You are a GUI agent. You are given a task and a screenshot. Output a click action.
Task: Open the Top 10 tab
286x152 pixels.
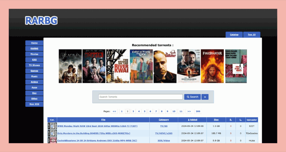click(252, 35)
